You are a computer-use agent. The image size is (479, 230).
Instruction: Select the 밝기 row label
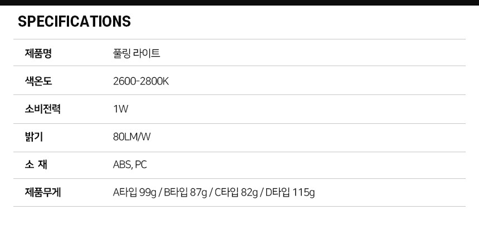34,137
